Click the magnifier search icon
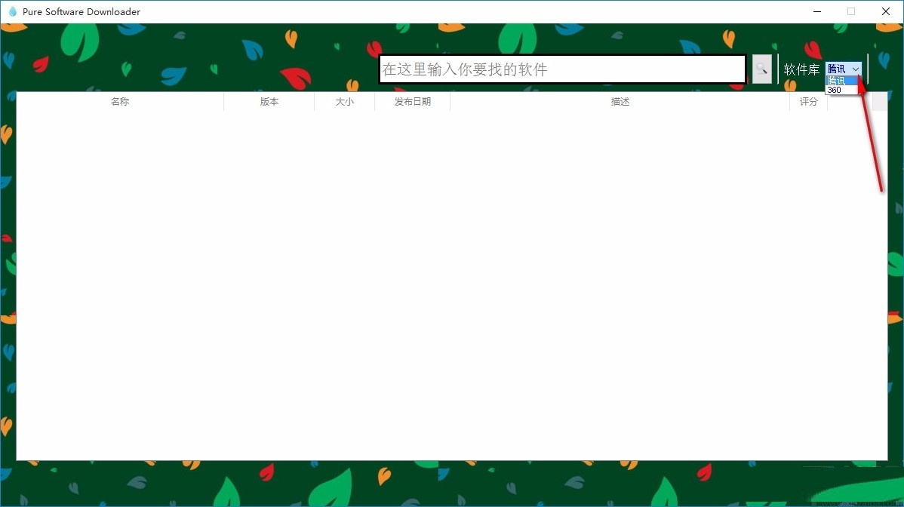Image resolution: width=904 pixels, height=507 pixels. pos(761,69)
